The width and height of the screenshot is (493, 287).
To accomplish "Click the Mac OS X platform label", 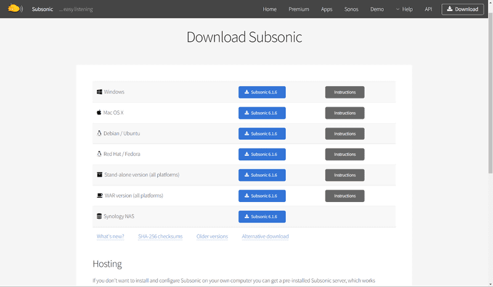I will [113, 113].
